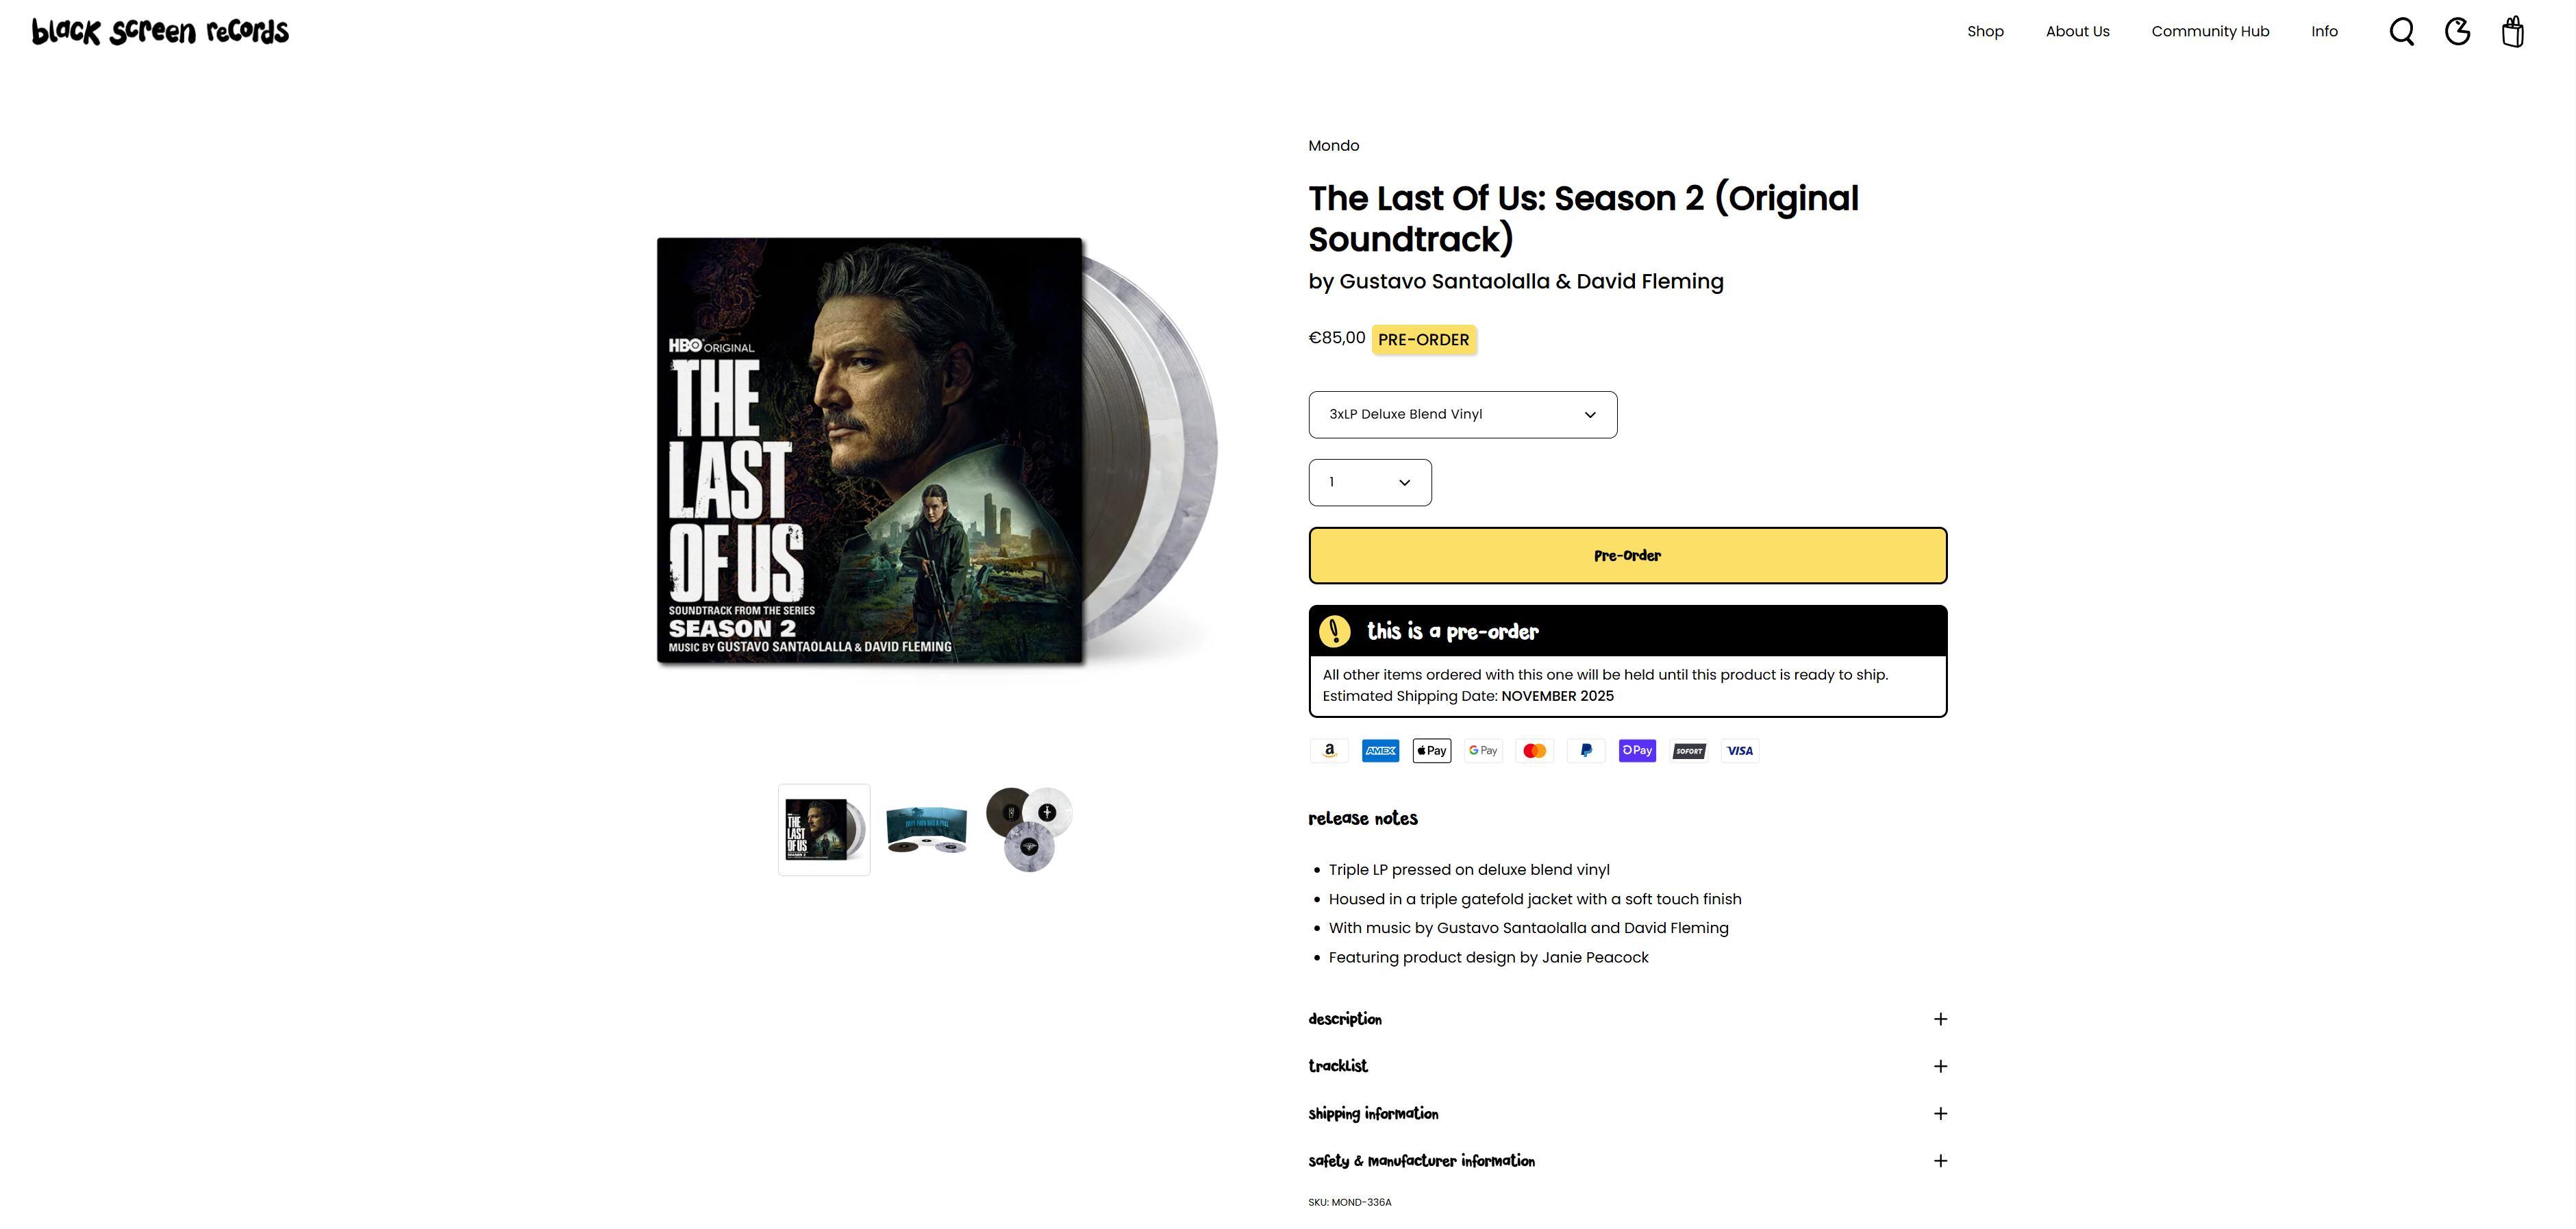The image size is (2576, 1229).
Task: Open the Community Hub menu item
Action: (x=2210, y=32)
